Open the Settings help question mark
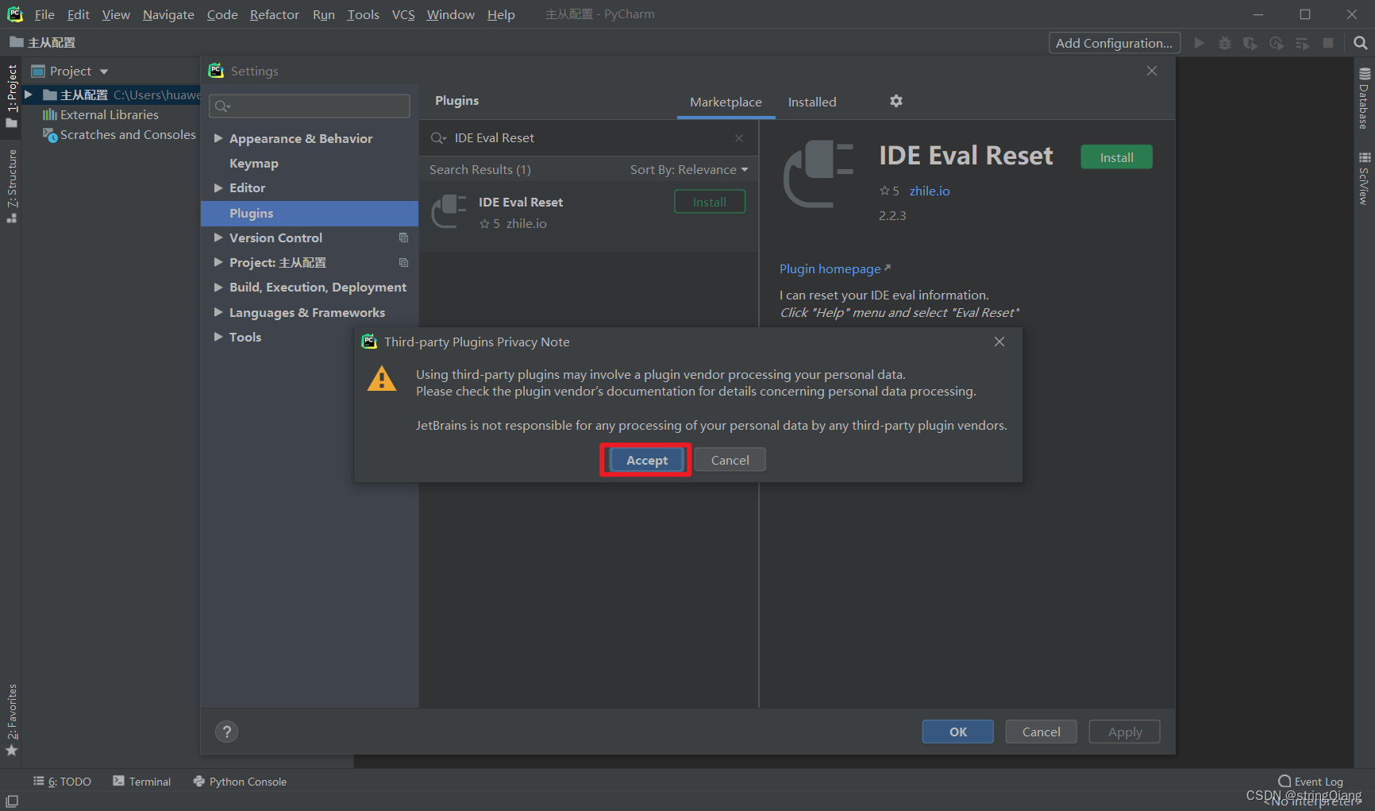Viewport: 1375px width, 811px height. pos(226,732)
